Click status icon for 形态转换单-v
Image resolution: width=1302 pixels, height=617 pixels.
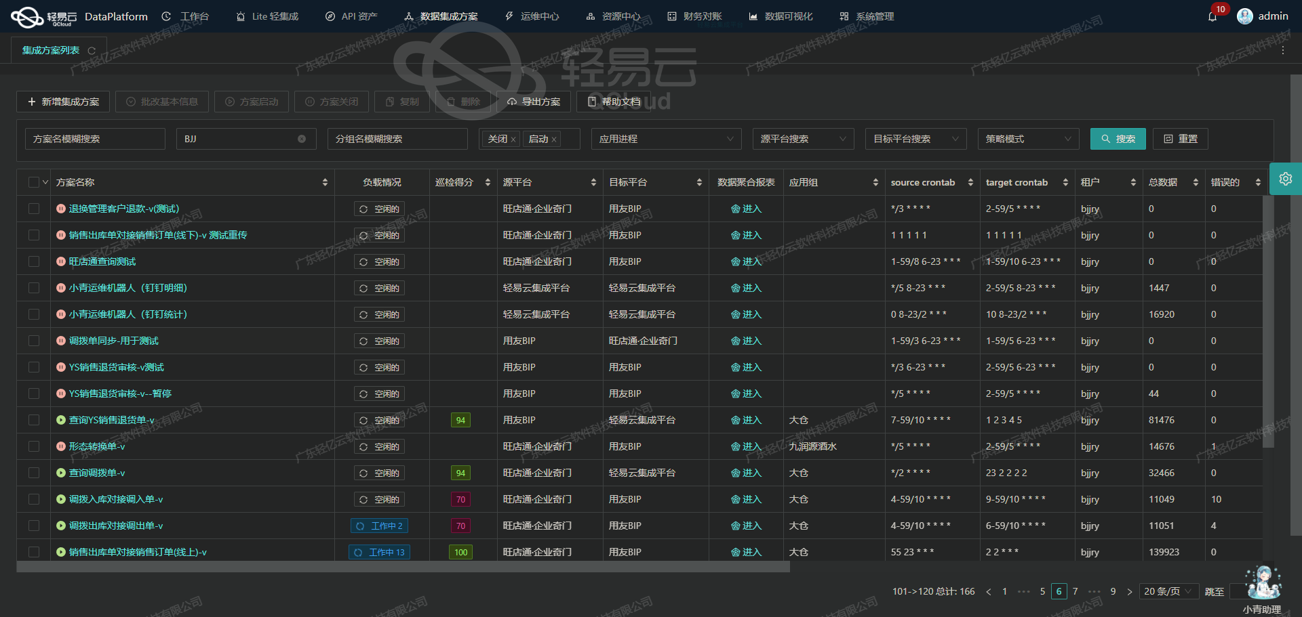[61, 447]
